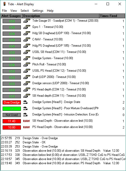Select log entry 22:18:57 USBL Z TSHD

(x=63, y=159)
